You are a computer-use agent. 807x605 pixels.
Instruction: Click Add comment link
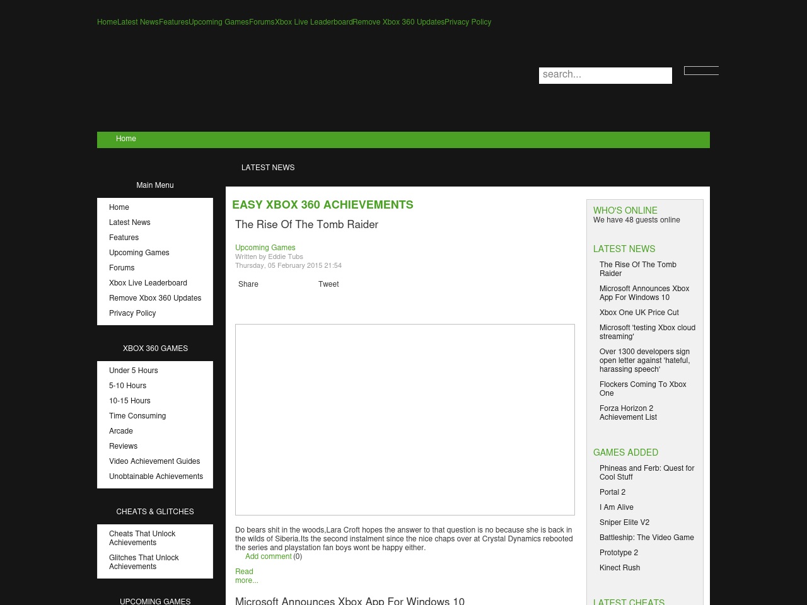tap(269, 556)
